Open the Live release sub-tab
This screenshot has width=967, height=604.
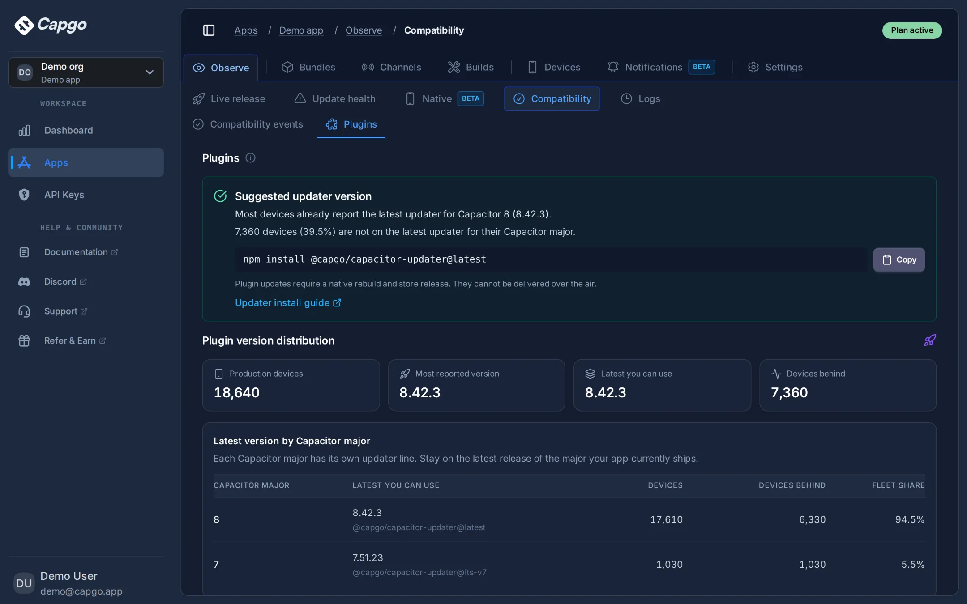[x=229, y=98]
